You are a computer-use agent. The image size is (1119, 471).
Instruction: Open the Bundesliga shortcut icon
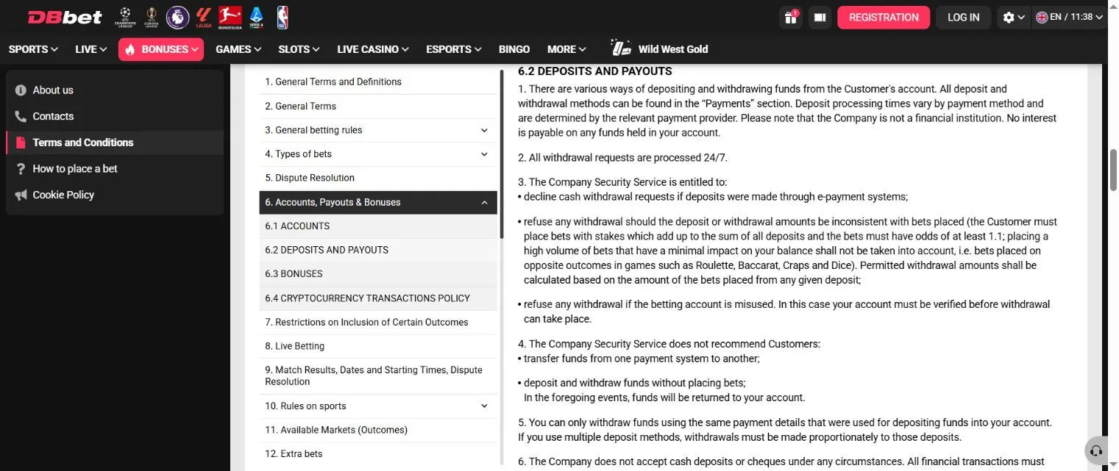pyautogui.click(x=230, y=17)
